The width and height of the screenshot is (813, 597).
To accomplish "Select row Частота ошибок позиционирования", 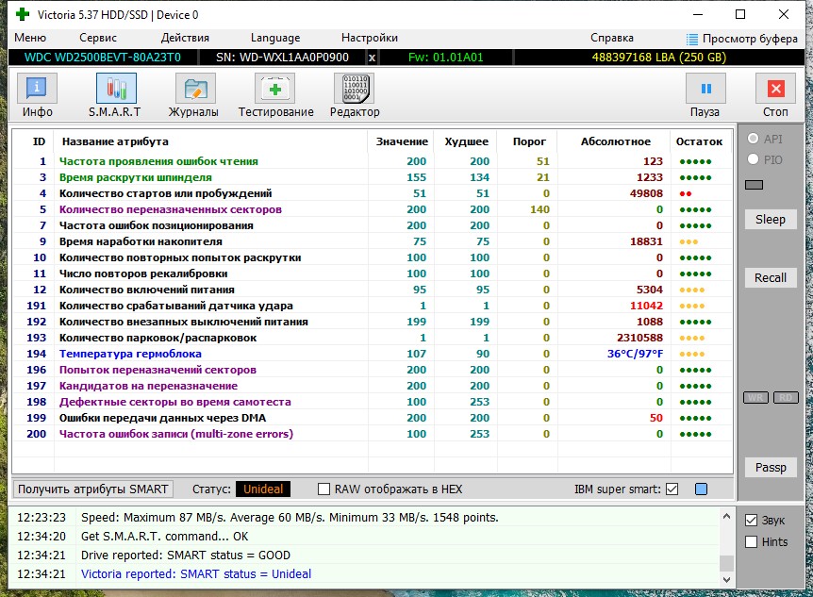I will (373, 225).
